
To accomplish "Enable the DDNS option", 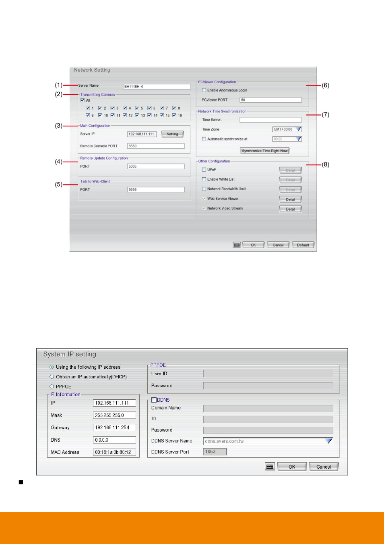I will coord(154,400).
